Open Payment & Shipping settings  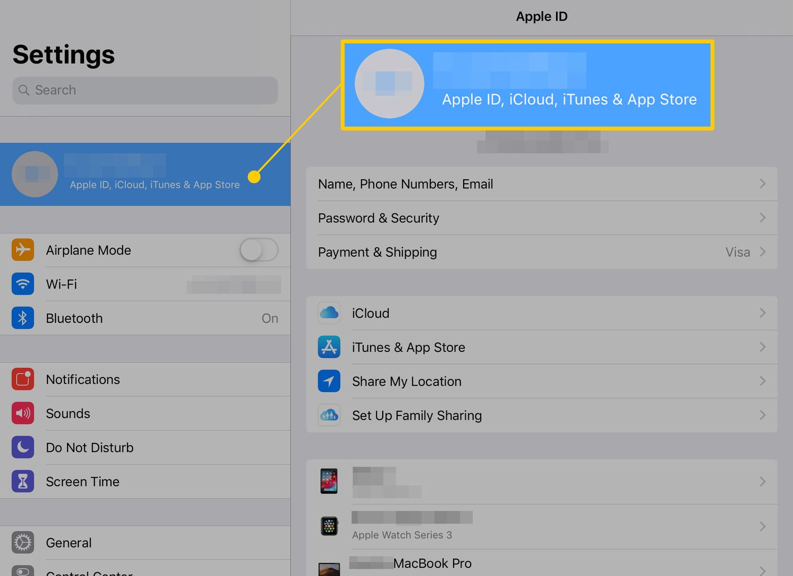pyautogui.click(x=377, y=252)
